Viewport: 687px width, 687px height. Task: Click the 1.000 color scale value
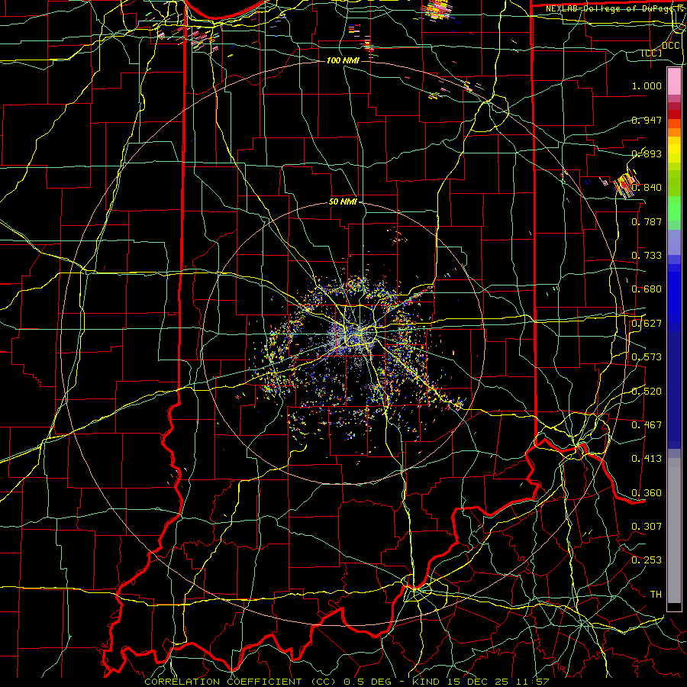(x=647, y=85)
